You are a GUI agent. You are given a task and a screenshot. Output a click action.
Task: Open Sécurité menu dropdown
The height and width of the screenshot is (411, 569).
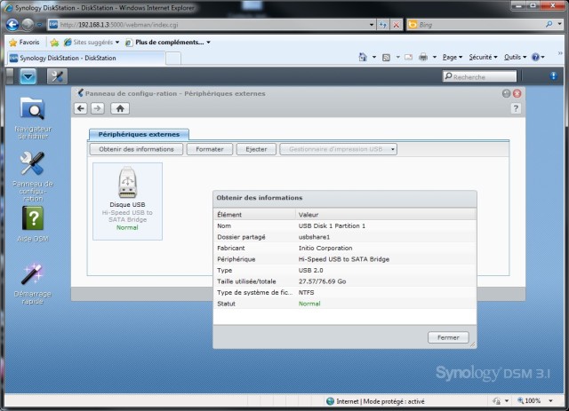click(483, 58)
